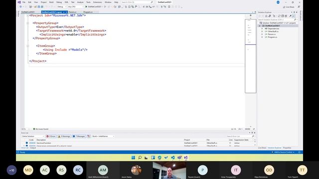This screenshot has height=179, width=319.
Task: Open Properties wrench icon in Solution Explorer
Action: 290,16
